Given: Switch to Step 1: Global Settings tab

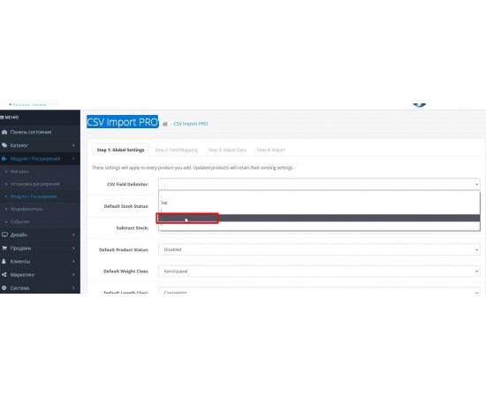Looking at the screenshot, I should [x=120, y=150].
